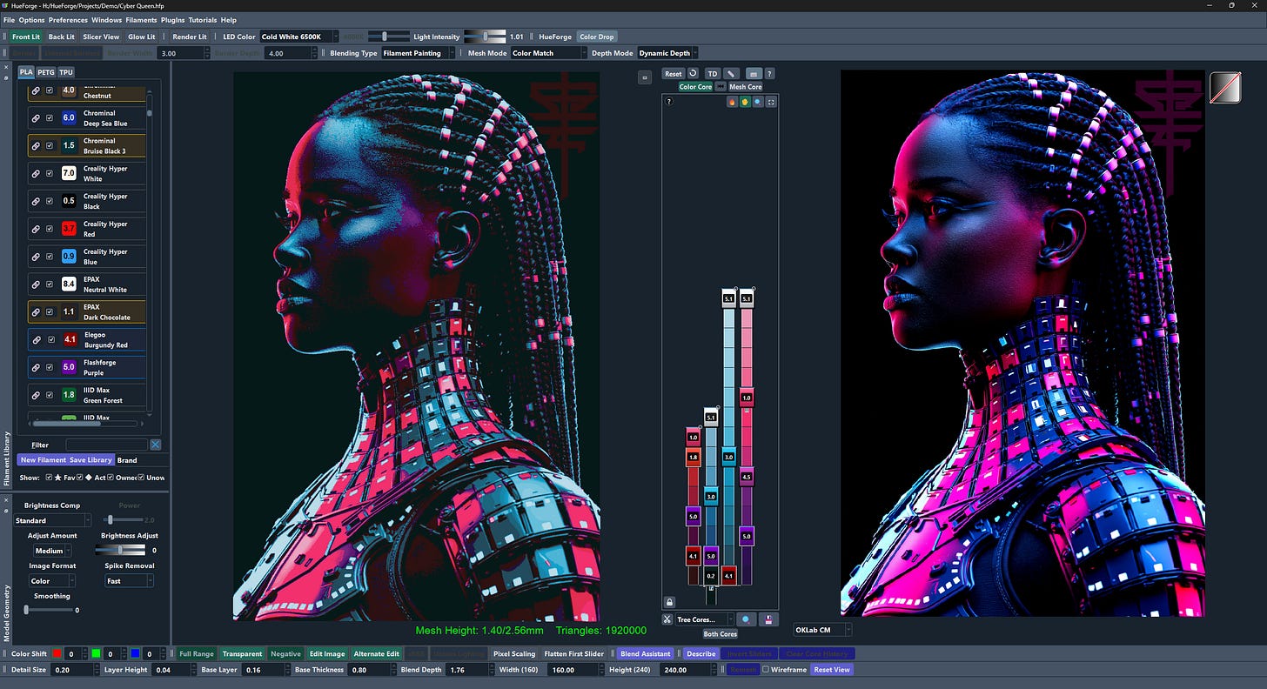Clear the filament filter with the X icon

click(156, 445)
